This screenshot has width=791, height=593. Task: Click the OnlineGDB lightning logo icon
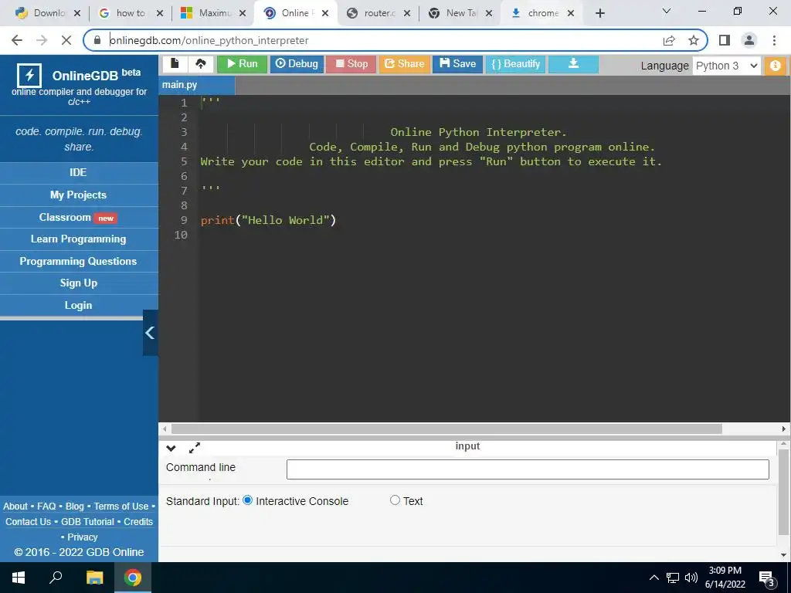coord(29,76)
